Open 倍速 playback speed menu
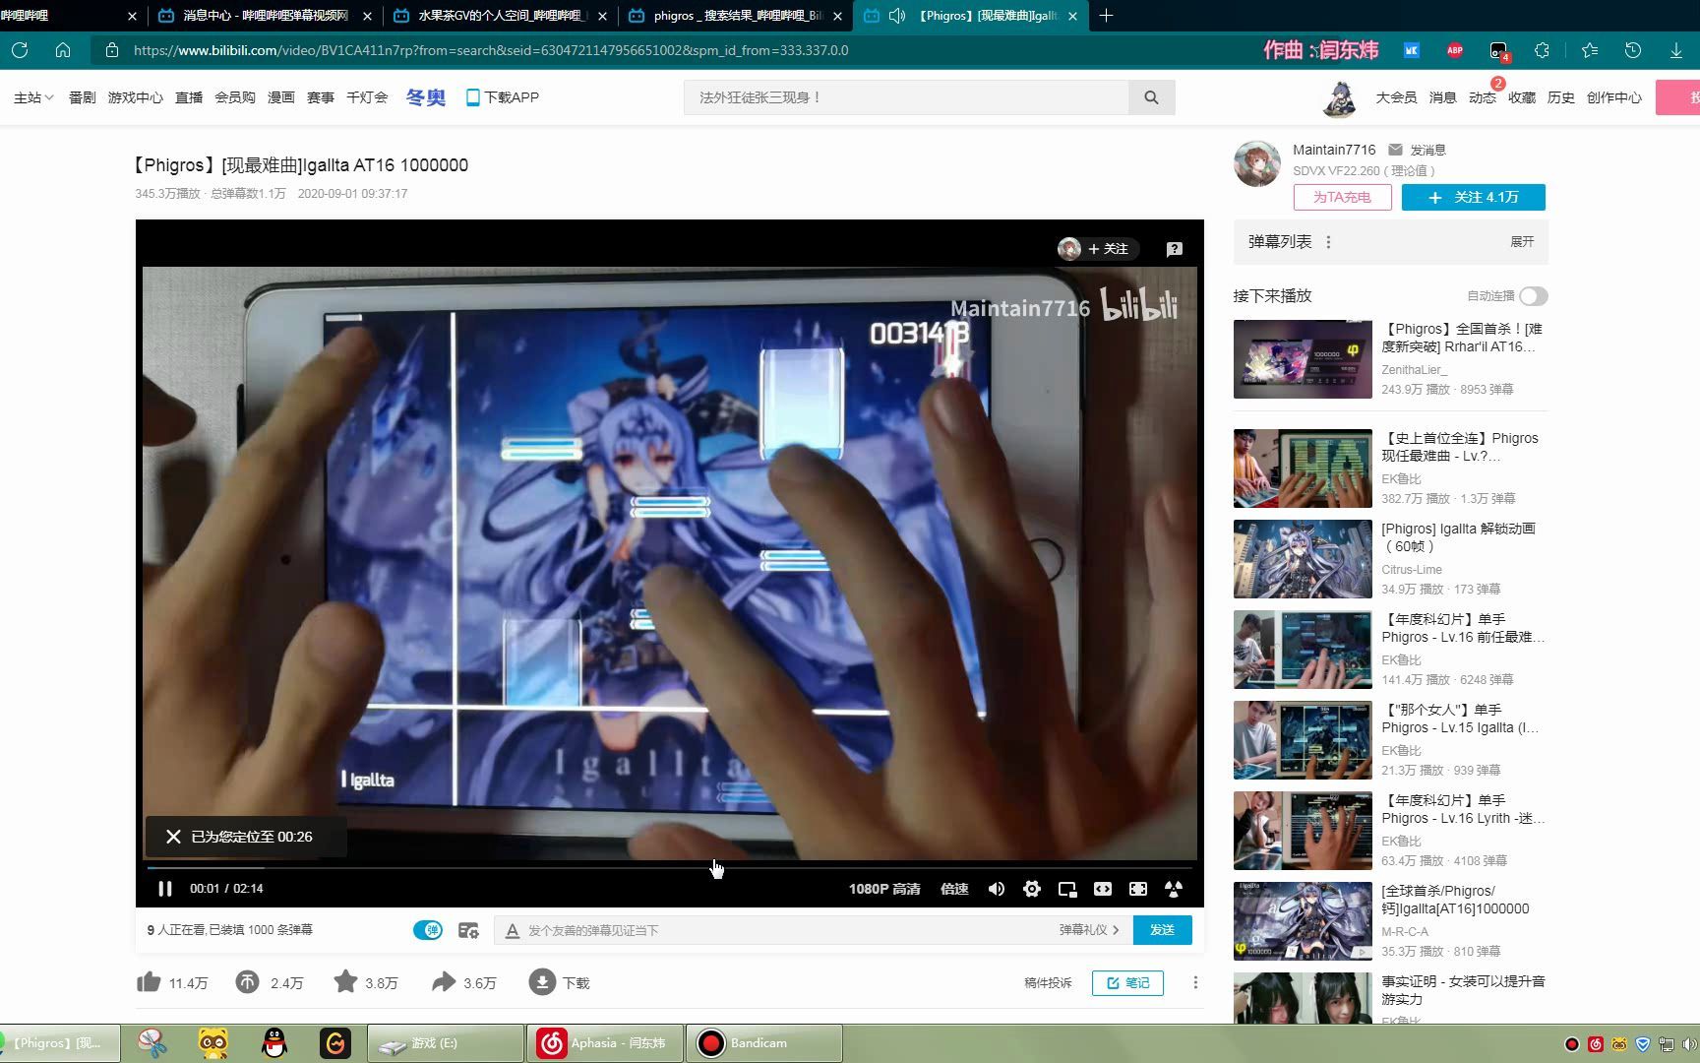Screen dimensions: 1700x1063 point(954,889)
